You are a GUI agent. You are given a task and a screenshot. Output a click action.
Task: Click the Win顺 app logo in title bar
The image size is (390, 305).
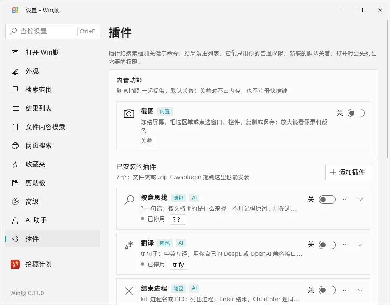coord(15,10)
